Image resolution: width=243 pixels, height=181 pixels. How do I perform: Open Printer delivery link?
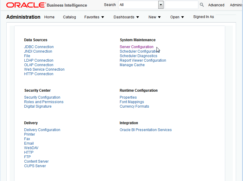[x=30, y=134]
